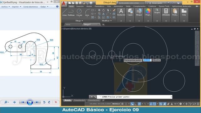
Task: Toggle object snap tracking in status bar
Action: pos(151,104)
